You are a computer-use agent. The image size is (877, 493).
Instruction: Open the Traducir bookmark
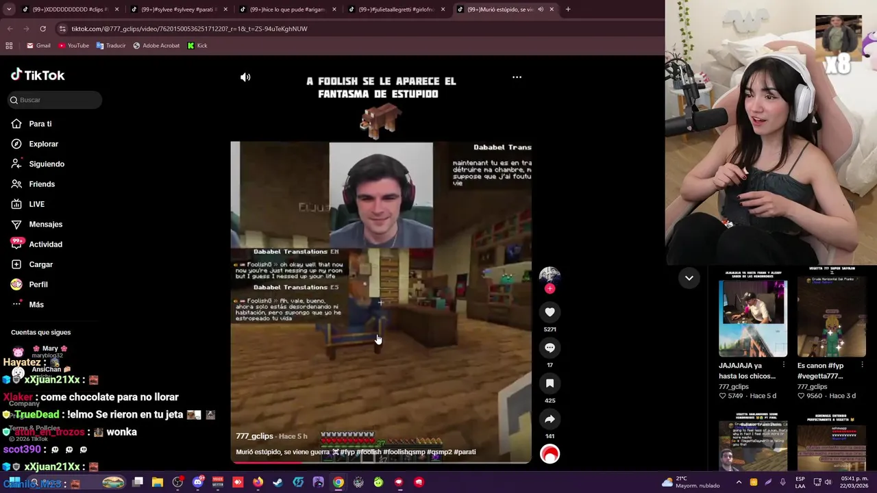pos(111,46)
